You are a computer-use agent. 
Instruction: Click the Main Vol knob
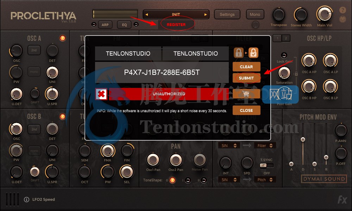[x=325, y=14]
